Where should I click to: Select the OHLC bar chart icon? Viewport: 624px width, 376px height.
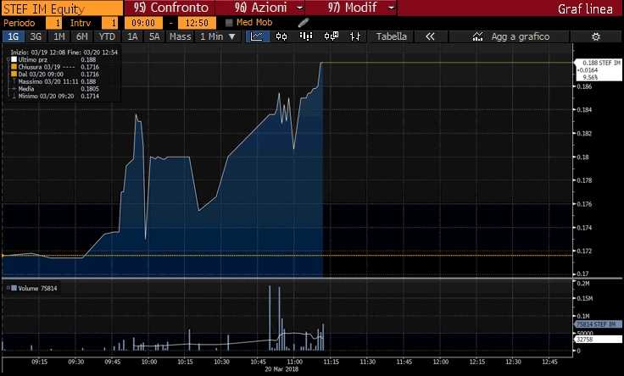pyautogui.click(x=355, y=36)
